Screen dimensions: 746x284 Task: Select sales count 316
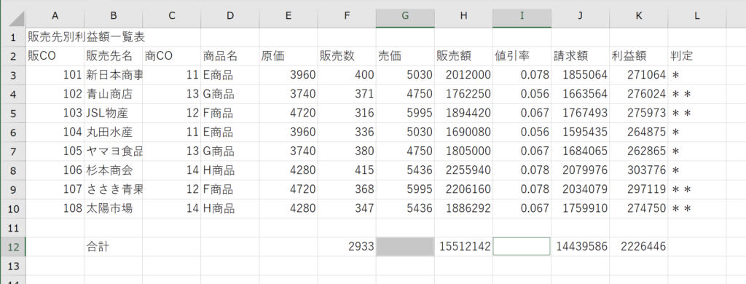(x=346, y=113)
